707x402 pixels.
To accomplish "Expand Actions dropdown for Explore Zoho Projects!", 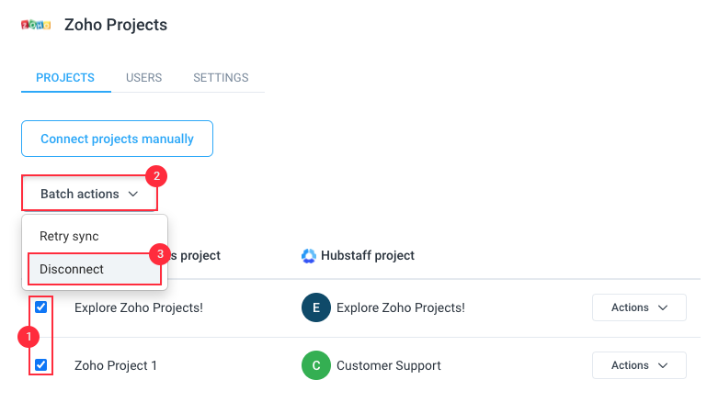I will (x=639, y=307).
